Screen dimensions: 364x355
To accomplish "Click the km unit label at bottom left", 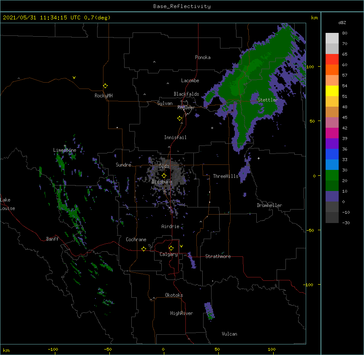I will coord(6,350).
